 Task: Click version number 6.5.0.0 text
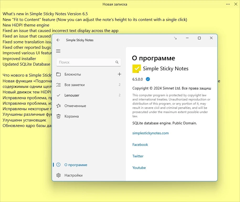[x=138, y=79]
